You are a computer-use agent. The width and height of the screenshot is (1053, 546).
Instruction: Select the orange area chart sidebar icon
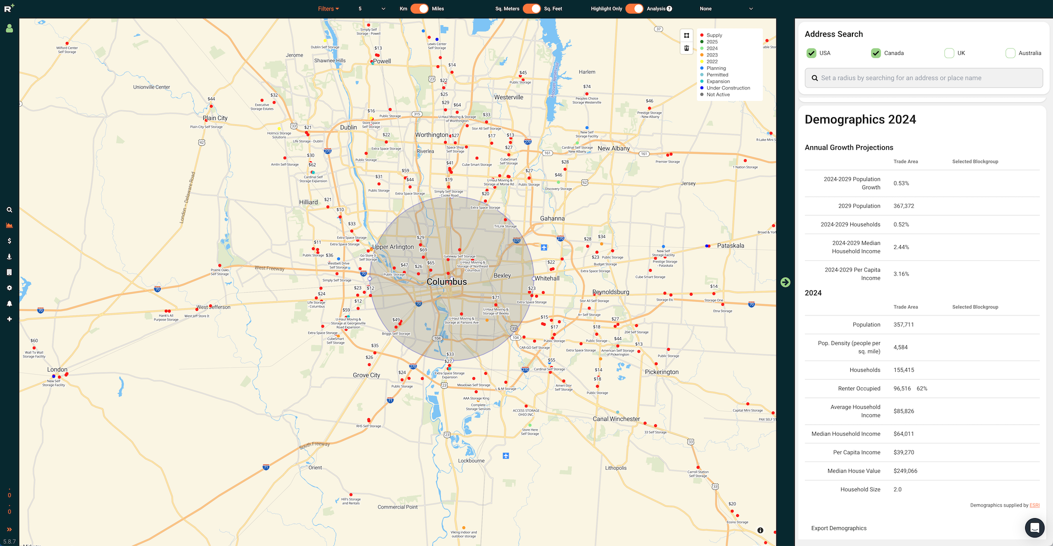[x=9, y=225]
